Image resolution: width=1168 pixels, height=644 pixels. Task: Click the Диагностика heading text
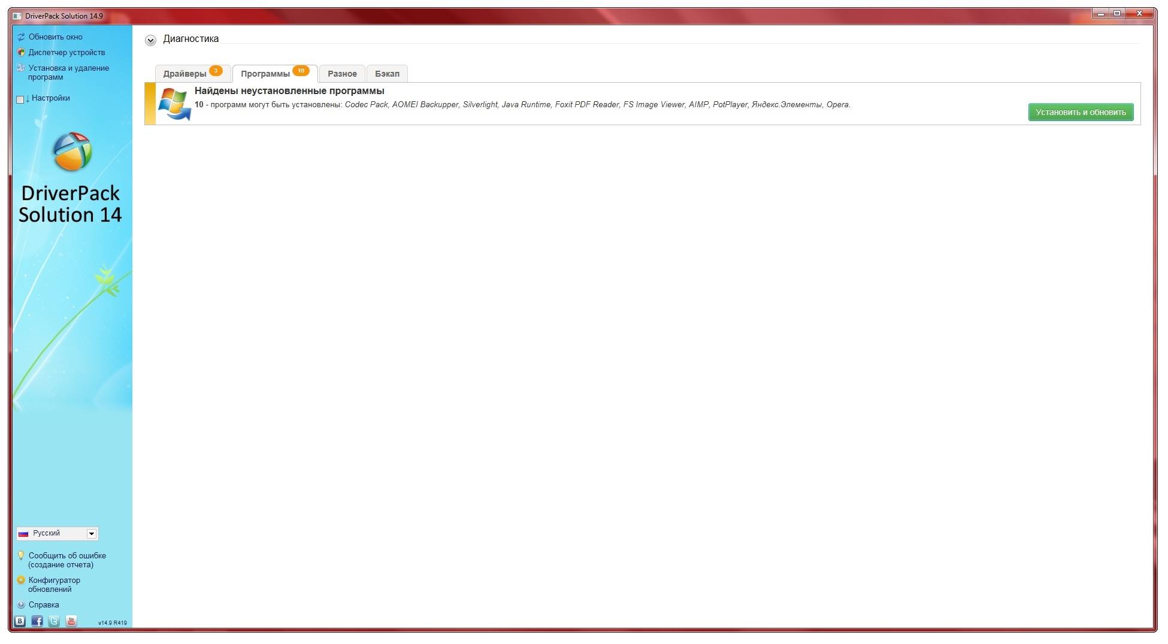[191, 39]
